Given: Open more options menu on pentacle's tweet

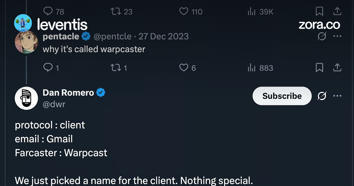Looking at the screenshot, I should tap(337, 37).
